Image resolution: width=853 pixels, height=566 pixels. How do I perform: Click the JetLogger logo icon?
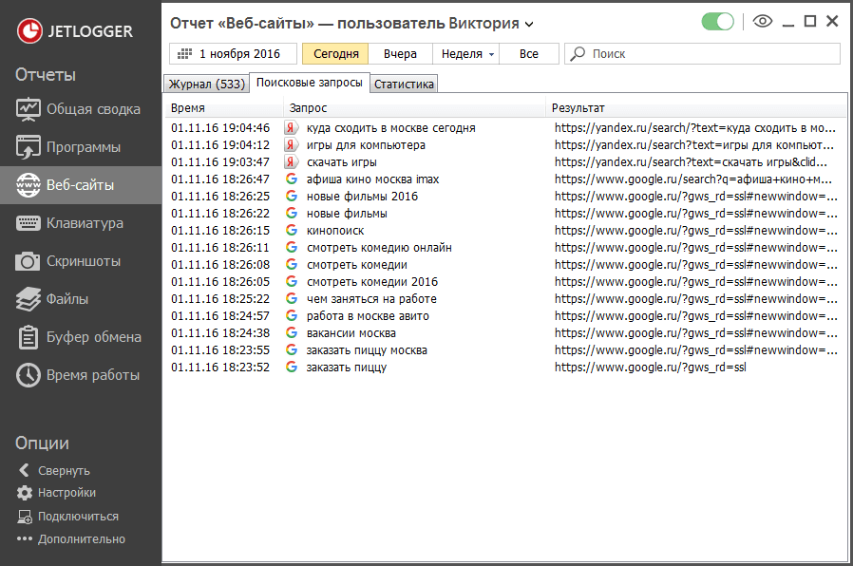click(29, 30)
